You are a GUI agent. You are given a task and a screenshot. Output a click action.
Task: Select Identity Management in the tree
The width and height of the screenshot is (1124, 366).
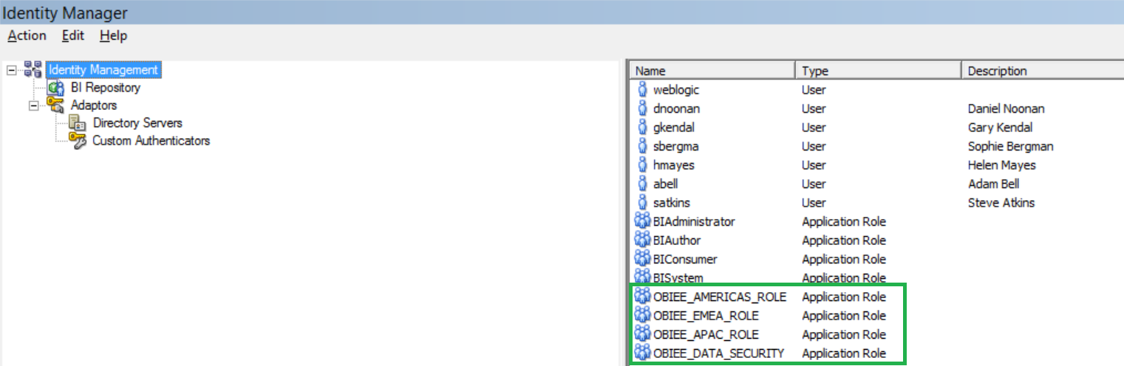pos(103,70)
